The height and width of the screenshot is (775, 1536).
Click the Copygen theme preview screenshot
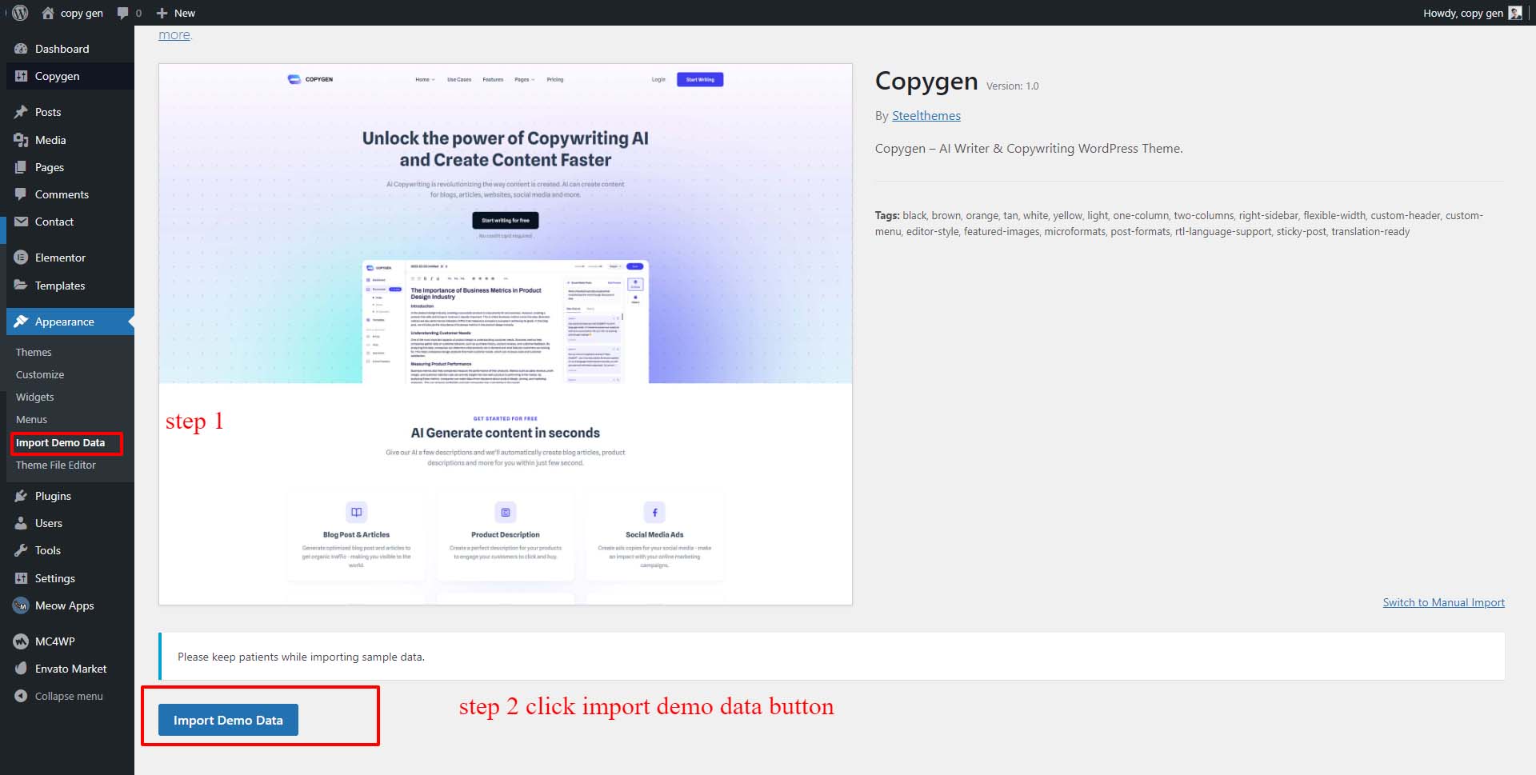click(506, 334)
